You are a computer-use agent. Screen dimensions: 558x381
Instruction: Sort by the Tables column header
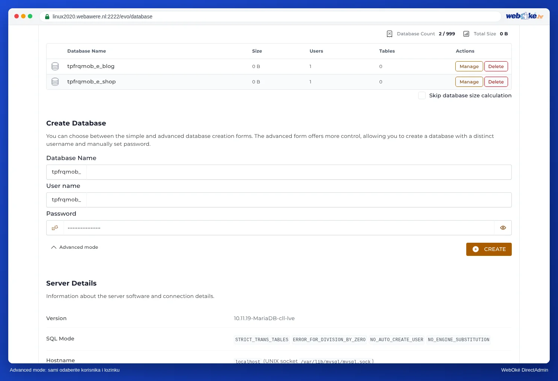[x=387, y=51]
